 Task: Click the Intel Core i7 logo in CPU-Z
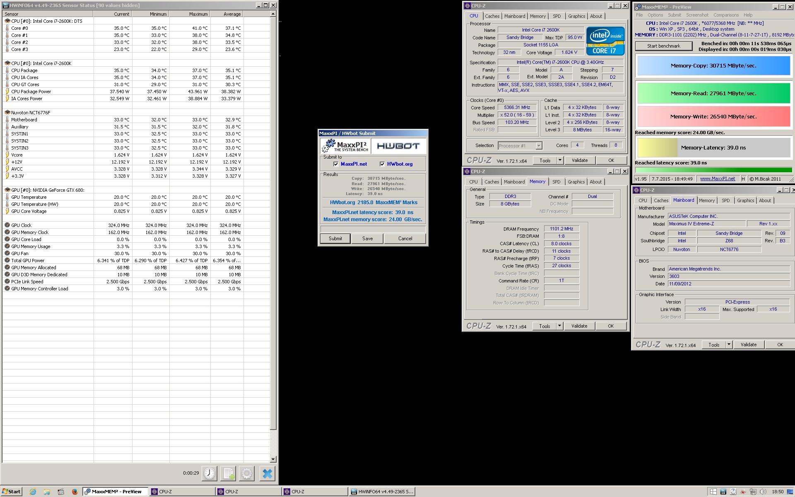(605, 41)
